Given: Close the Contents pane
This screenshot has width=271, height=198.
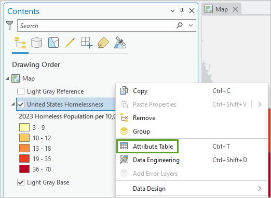Looking at the screenshot, I should (x=192, y=11).
